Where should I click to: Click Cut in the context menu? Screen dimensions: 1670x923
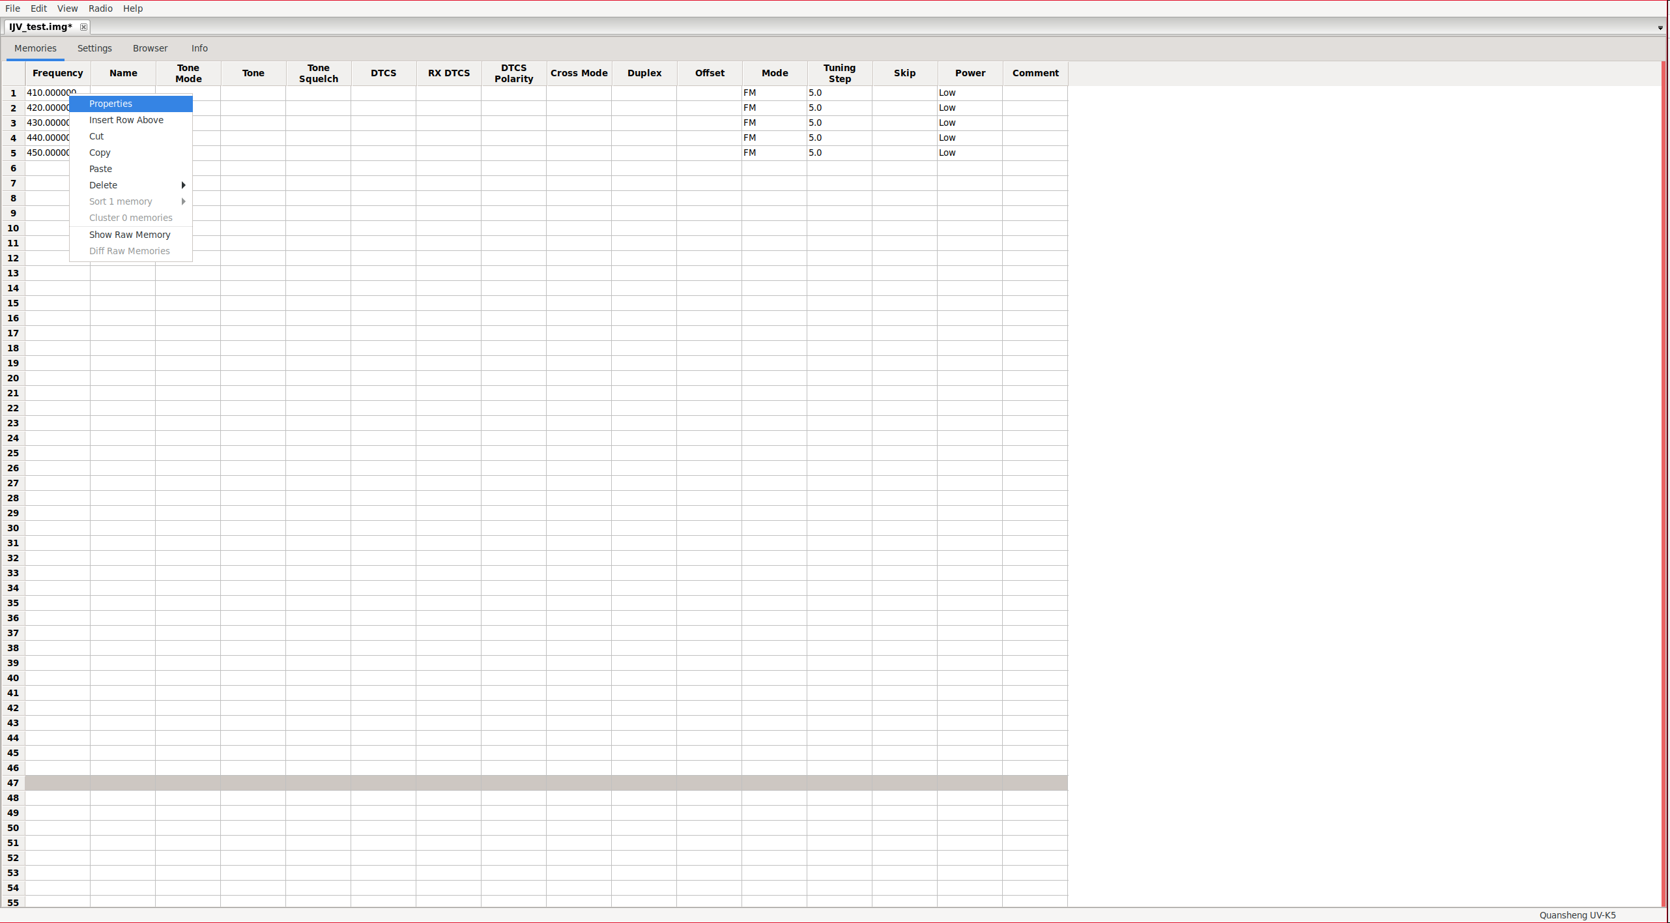point(96,136)
